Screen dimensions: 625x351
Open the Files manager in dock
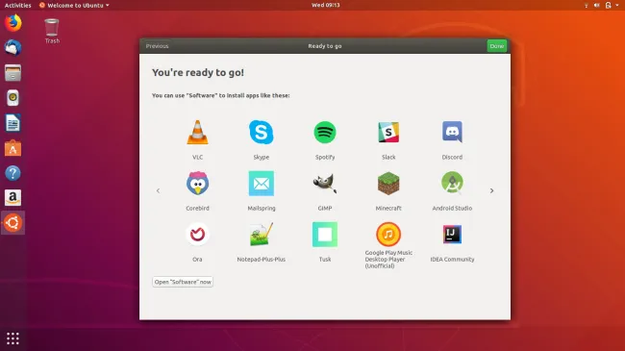(x=12, y=73)
